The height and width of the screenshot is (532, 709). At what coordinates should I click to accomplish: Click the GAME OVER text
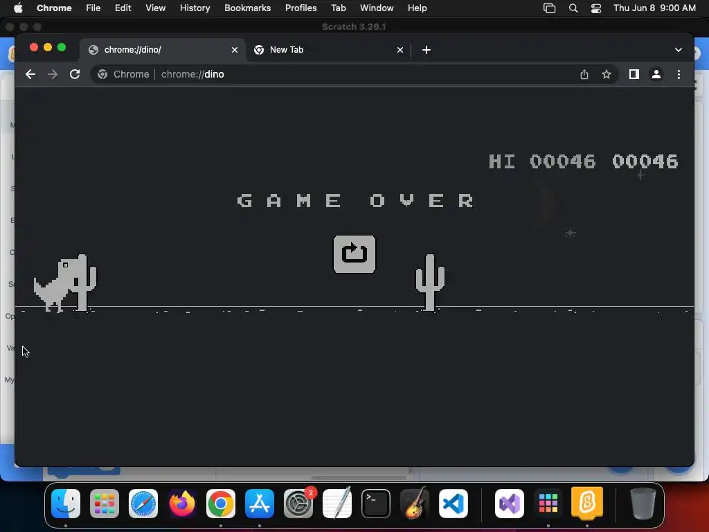pos(355,200)
